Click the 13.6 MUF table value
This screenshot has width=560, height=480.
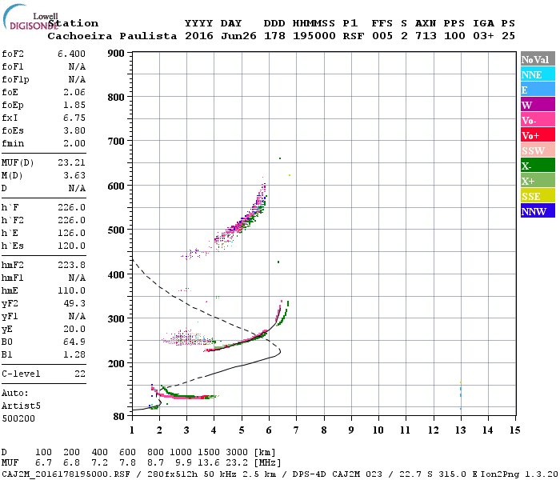[209, 463]
